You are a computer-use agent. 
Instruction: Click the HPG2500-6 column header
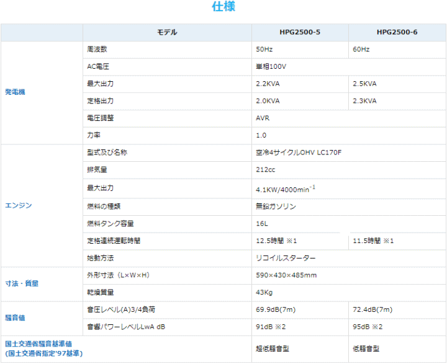coord(397,32)
